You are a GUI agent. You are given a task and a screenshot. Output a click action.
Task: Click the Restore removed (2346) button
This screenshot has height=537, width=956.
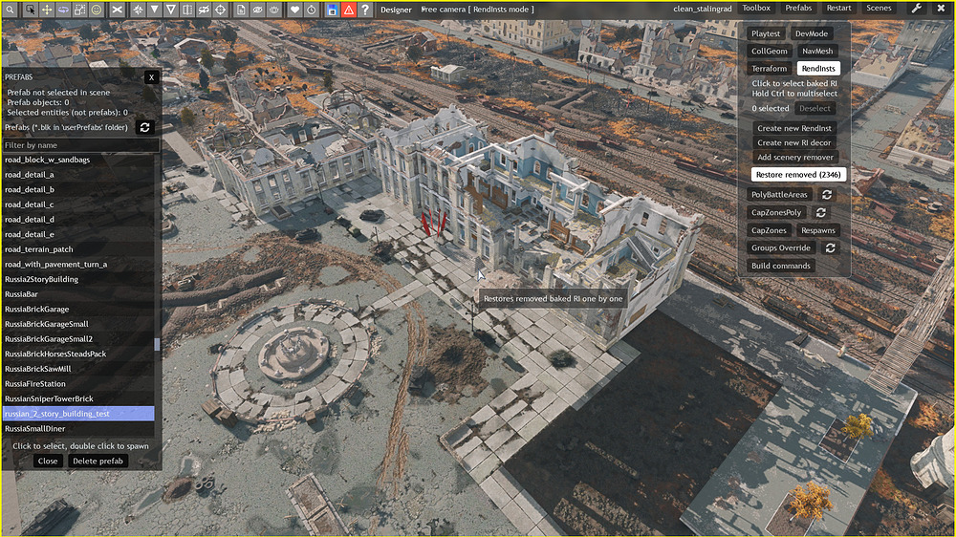click(797, 175)
